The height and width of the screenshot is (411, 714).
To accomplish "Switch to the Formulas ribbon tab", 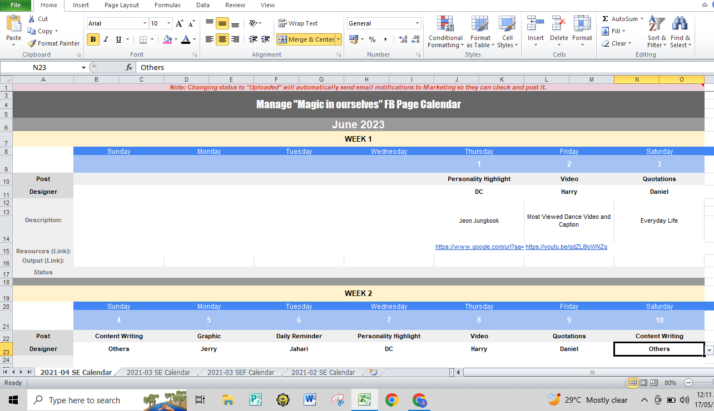I will 167,5.
